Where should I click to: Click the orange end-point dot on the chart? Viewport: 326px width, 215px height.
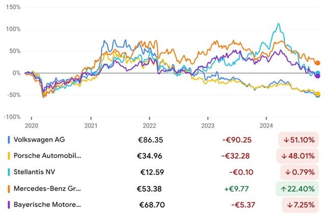point(317,63)
